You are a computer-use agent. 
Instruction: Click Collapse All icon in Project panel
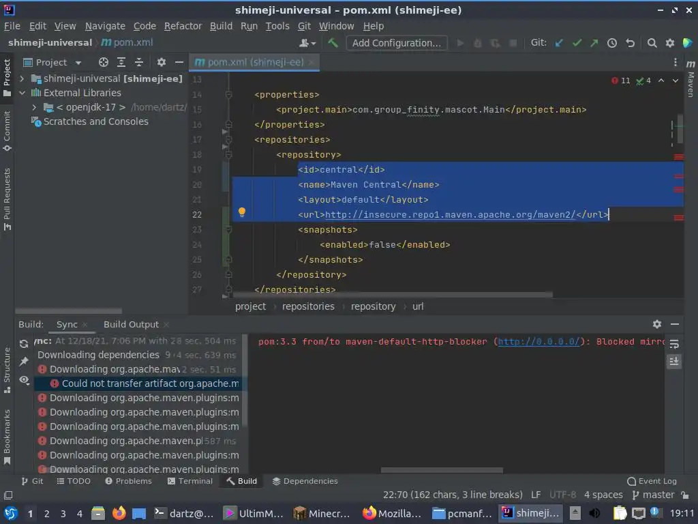click(x=139, y=62)
